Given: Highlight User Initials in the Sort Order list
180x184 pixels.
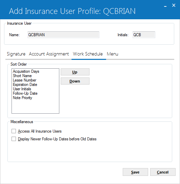Looking at the screenshot, I should (x=22, y=89).
